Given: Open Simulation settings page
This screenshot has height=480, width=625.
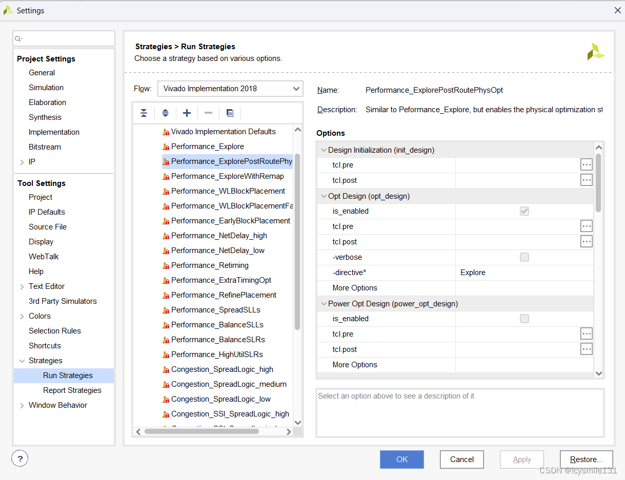Looking at the screenshot, I should tap(46, 88).
